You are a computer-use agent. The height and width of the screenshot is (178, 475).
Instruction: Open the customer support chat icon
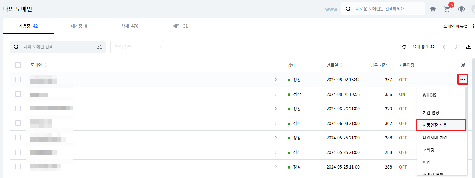click(x=461, y=9)
